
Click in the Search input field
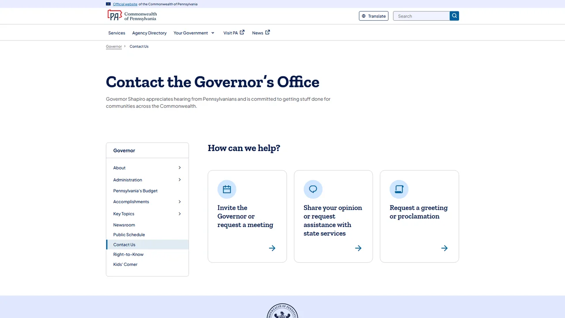coord(422,16)
